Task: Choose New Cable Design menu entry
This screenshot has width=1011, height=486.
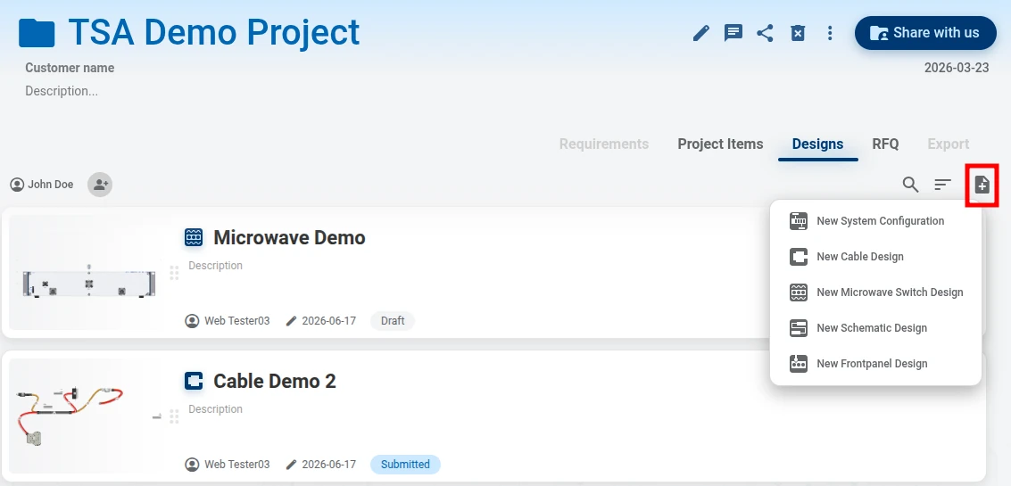Action: [875, 257]
